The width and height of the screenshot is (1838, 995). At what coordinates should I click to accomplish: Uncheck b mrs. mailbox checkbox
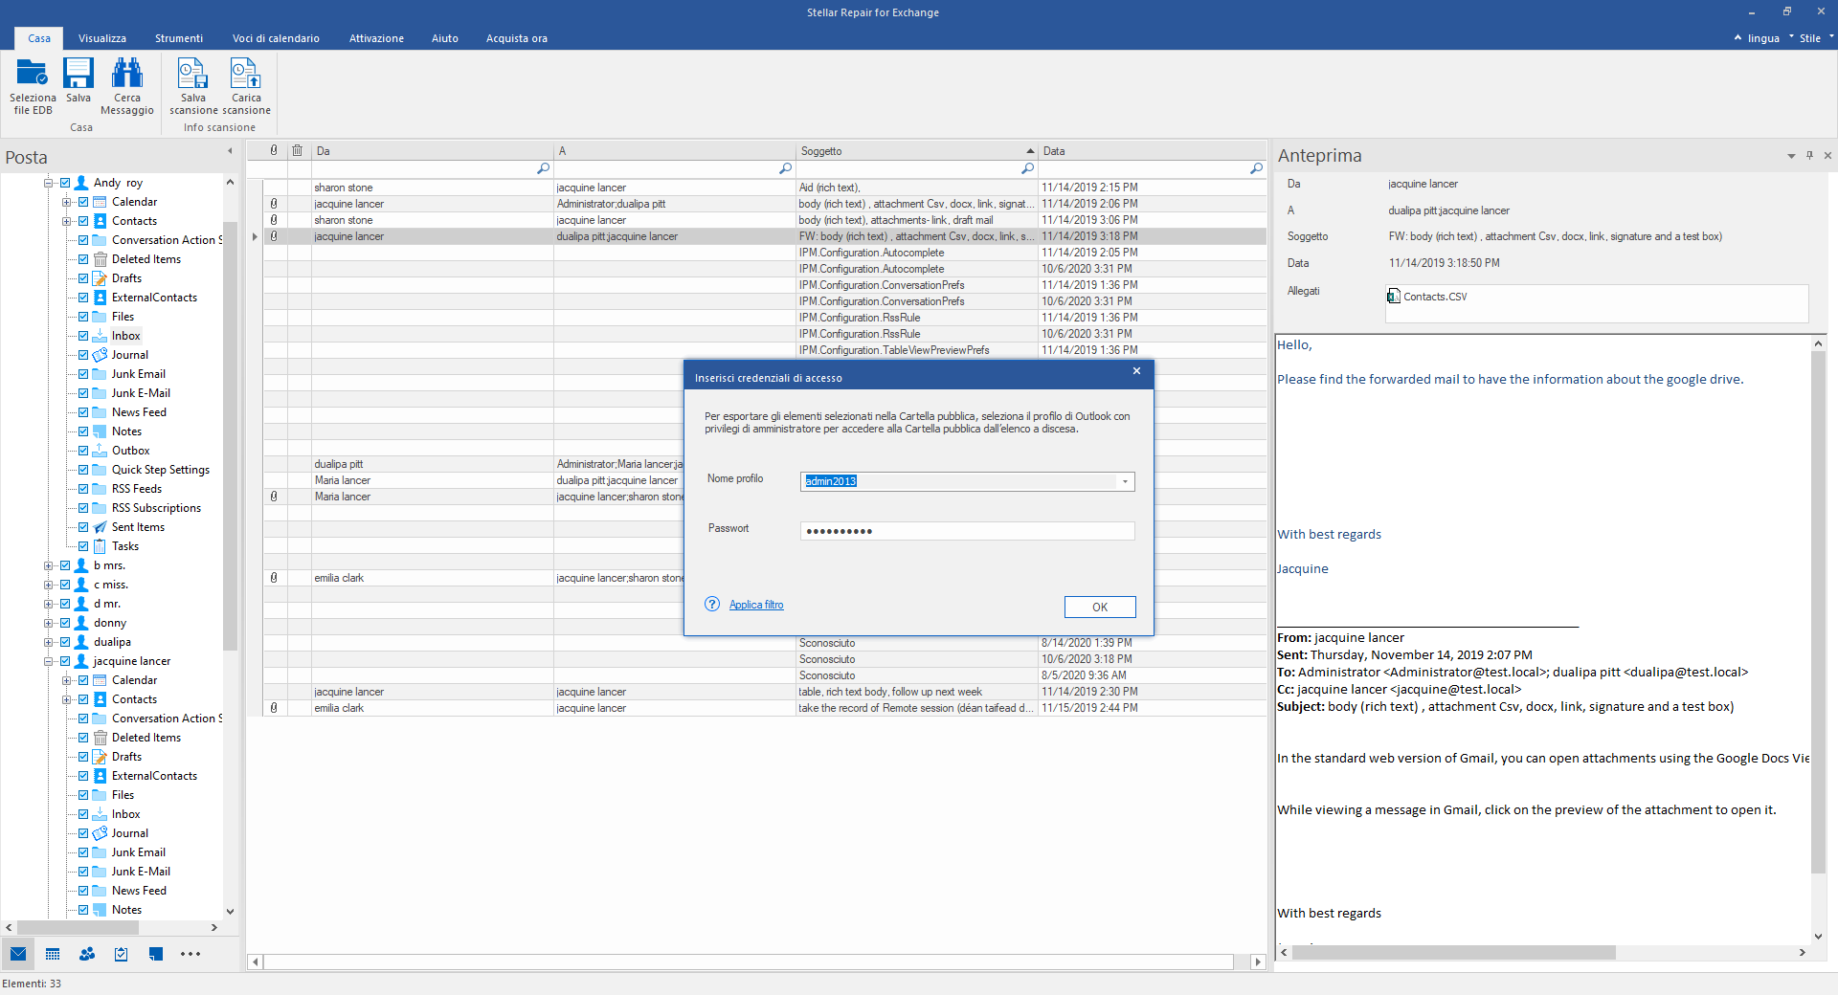coord(65,565)
